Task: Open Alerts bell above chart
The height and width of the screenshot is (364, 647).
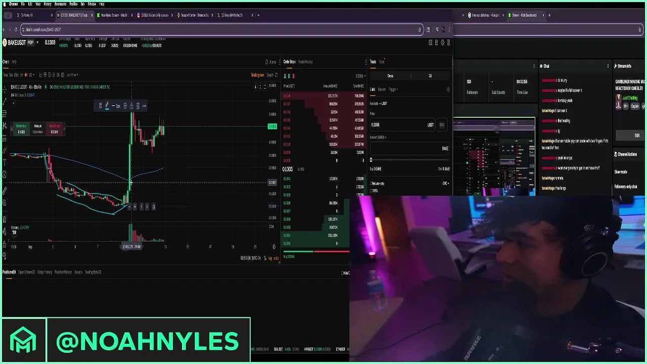Action: click(x=271, y=62)
